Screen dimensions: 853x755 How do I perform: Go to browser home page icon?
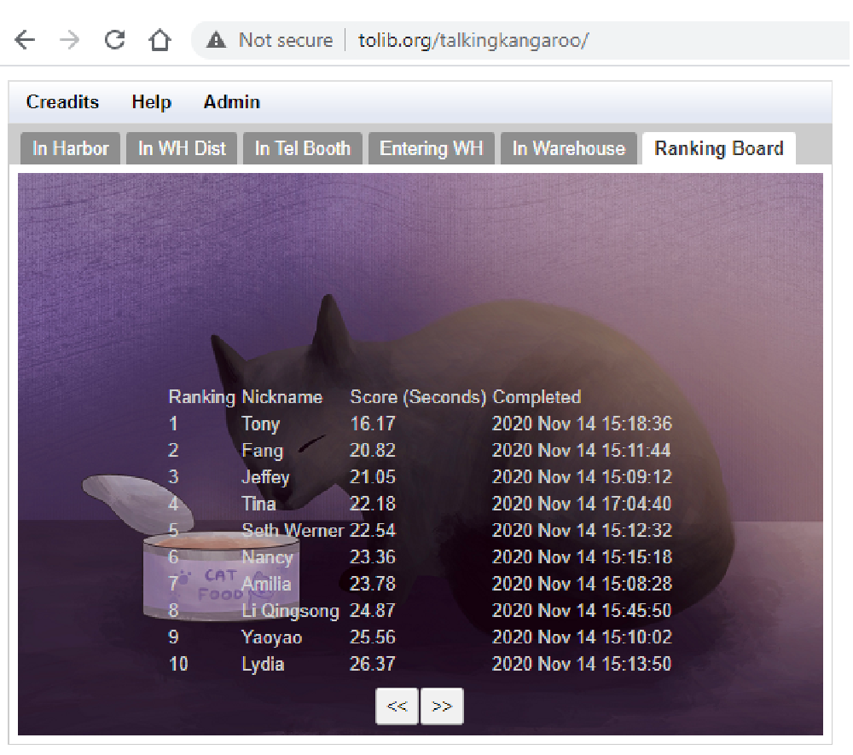click(160, 40)
